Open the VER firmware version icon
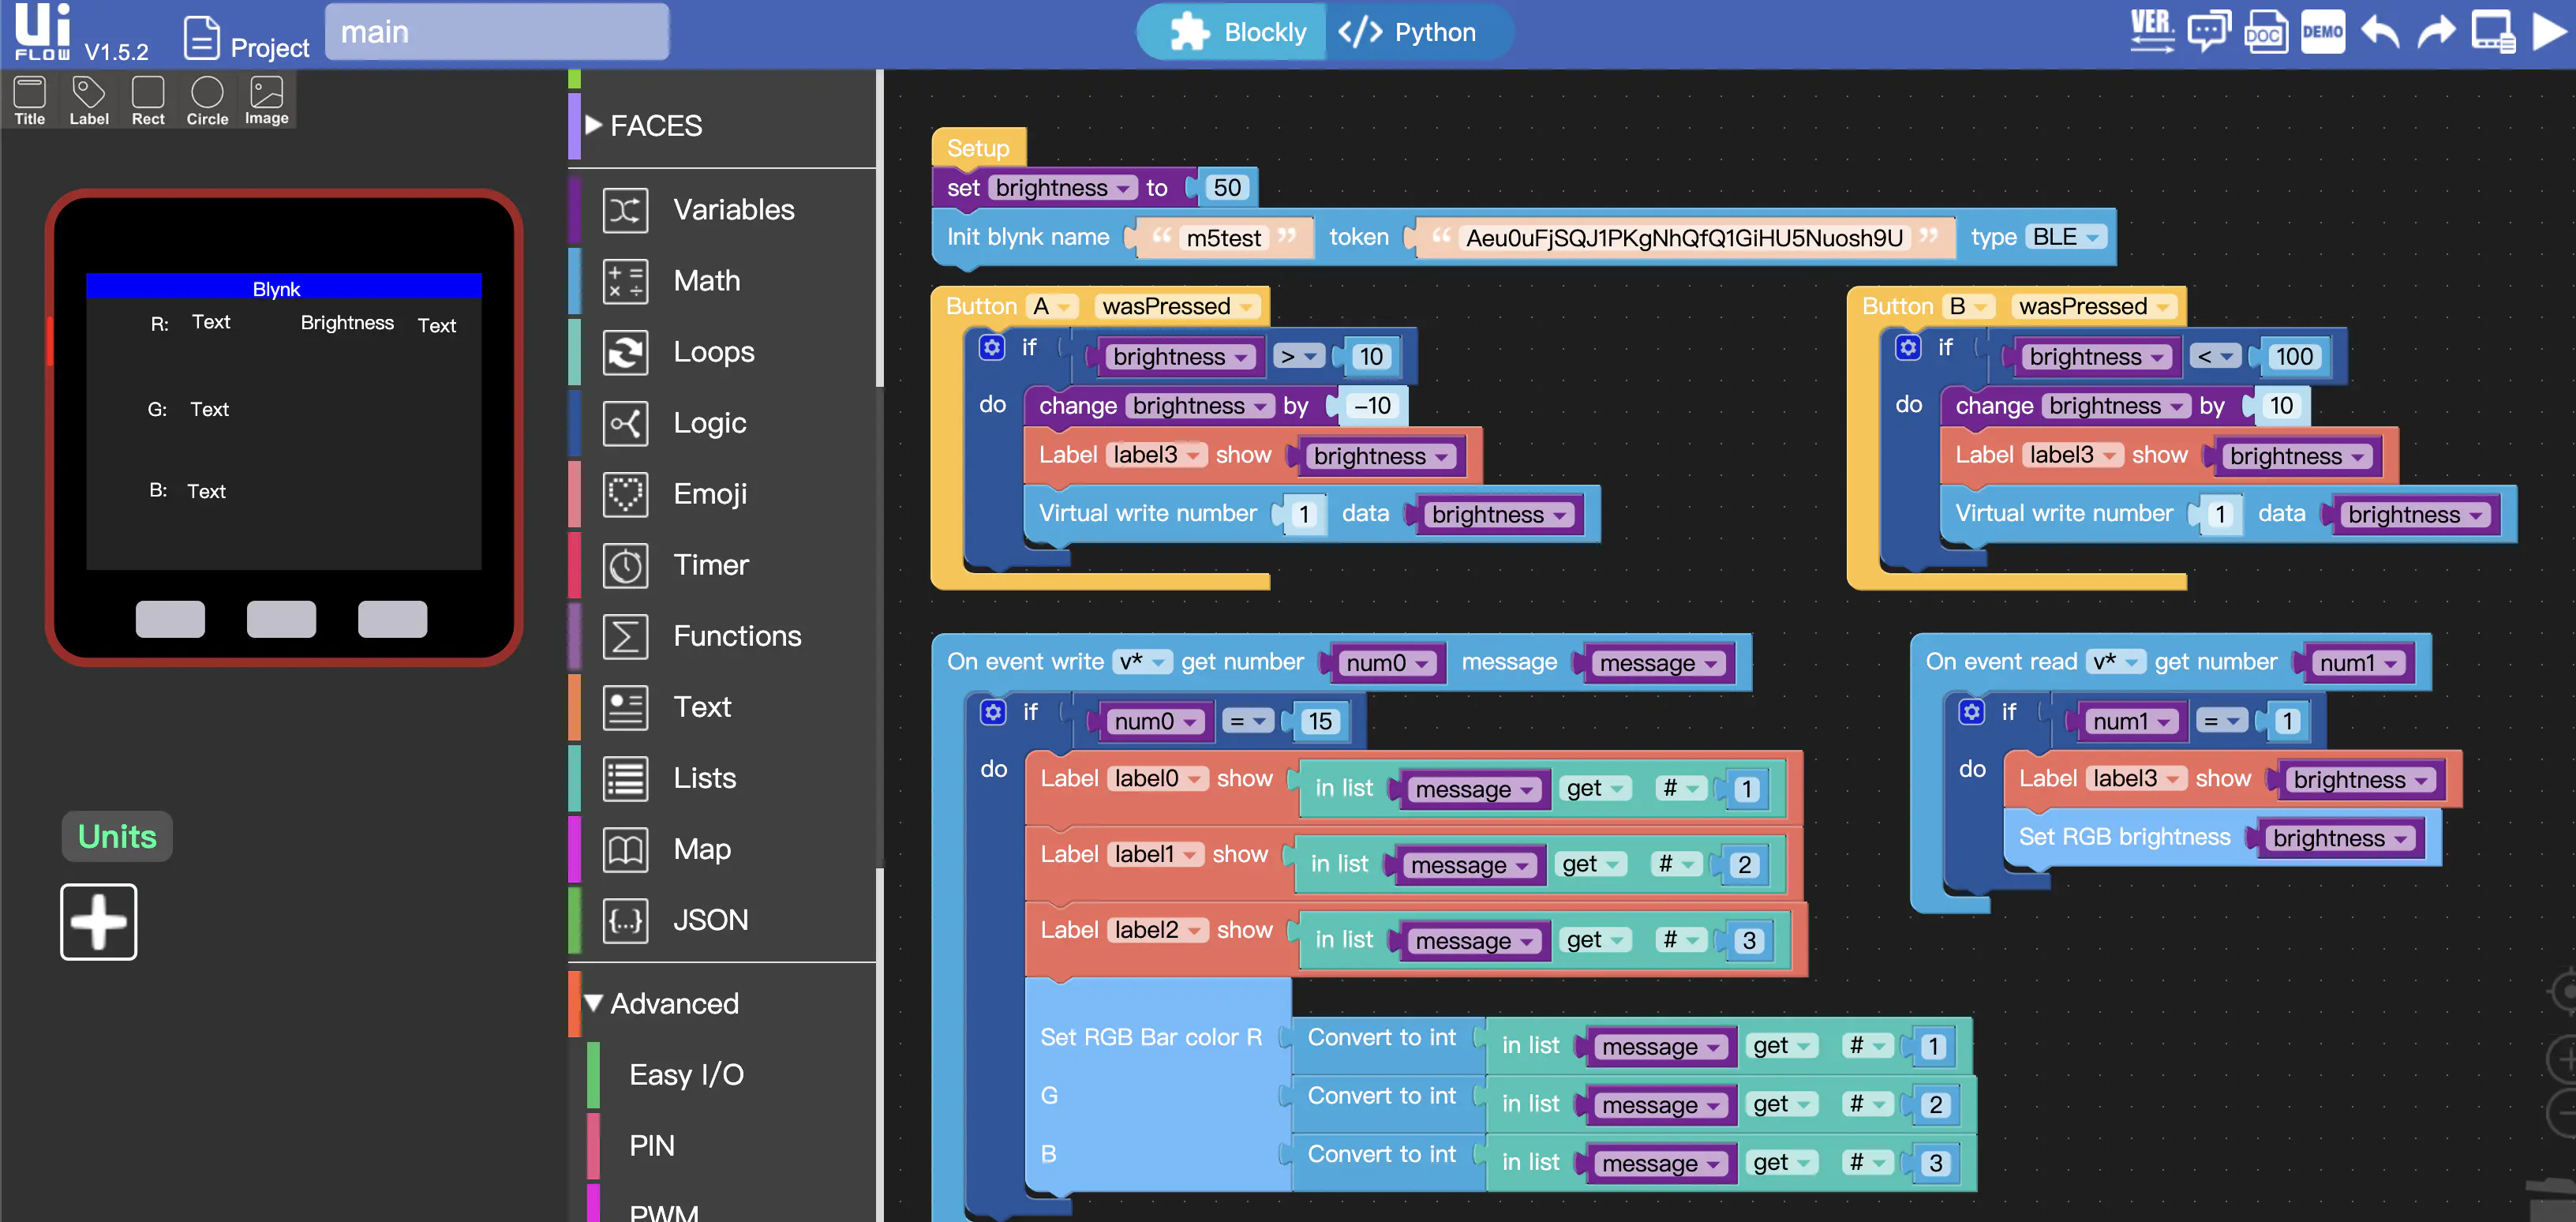Viewport: 2576px width, 1222px height. click(2151, 32)
